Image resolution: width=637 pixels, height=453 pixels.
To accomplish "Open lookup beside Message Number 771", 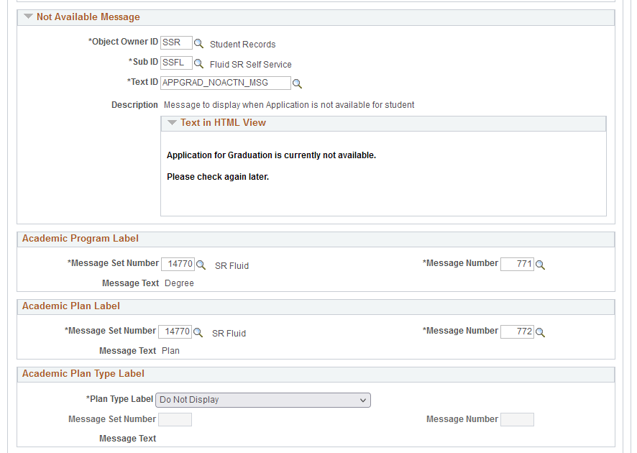I will (x=541, y=265).
